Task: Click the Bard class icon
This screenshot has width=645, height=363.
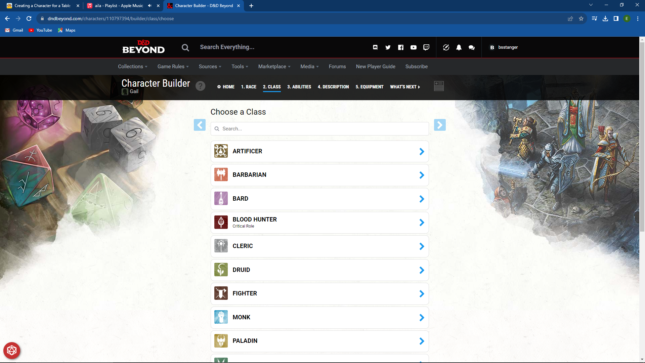Action: (221, 199)
